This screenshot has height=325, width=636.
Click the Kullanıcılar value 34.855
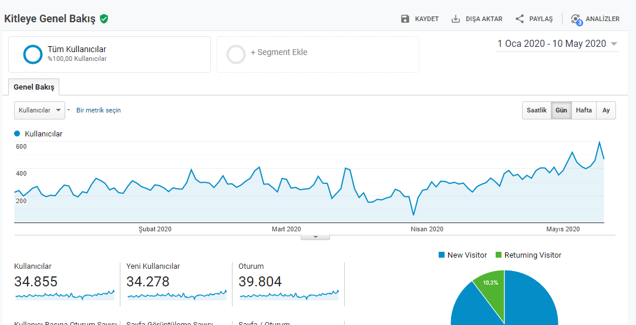point(36,281)
